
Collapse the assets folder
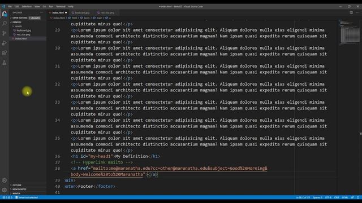click(19, 27)
